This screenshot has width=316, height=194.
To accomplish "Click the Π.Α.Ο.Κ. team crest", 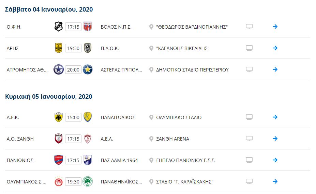I will coord(88,48).
